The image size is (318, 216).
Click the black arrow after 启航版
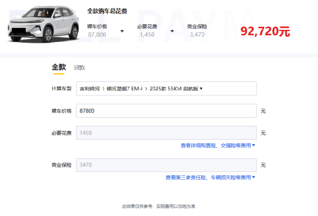pyautogui.click(x=201, y=89)
